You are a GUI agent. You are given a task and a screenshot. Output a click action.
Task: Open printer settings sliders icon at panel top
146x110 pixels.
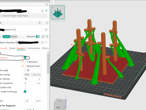coord(47,5)
